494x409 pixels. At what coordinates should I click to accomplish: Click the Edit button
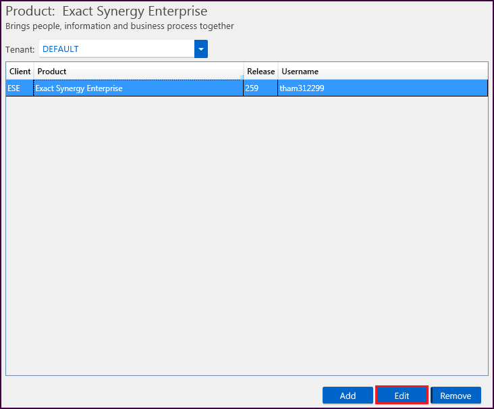coord(402,395)
